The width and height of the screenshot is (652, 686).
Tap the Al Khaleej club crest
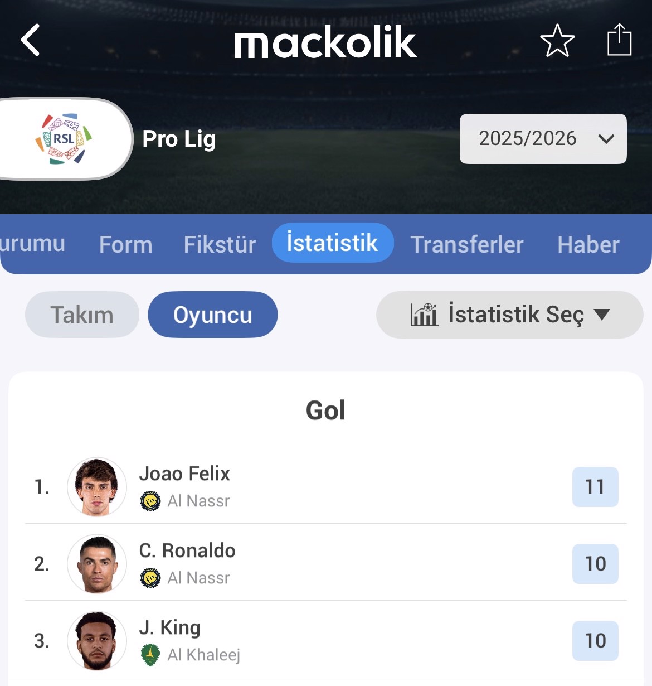pyautogui.click(x=150, y=655)
